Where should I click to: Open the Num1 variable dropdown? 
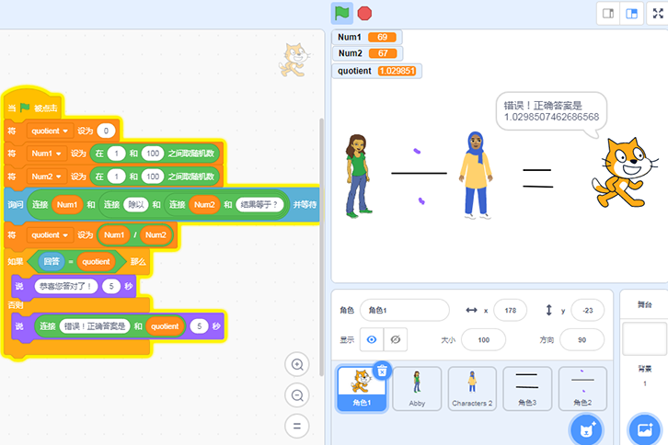[46, 153]
